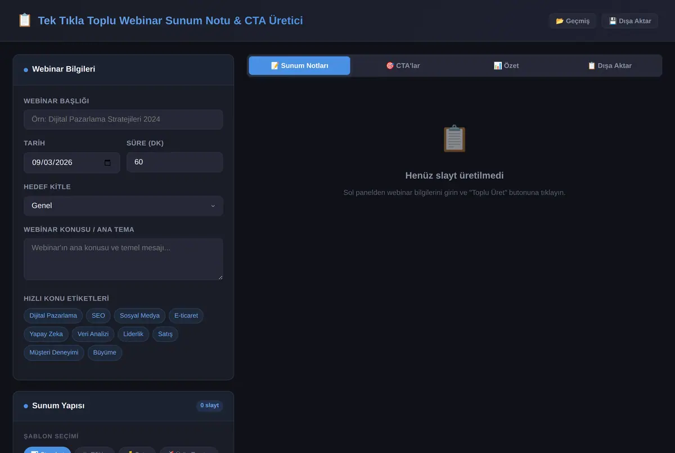Pick the Veri Analizi topic tag
Image resolution: width=675 pixels, height=453 pixels.
(x=93, y=334)
